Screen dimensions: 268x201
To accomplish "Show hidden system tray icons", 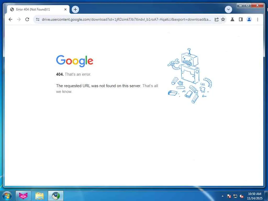I will pos(222,196).
